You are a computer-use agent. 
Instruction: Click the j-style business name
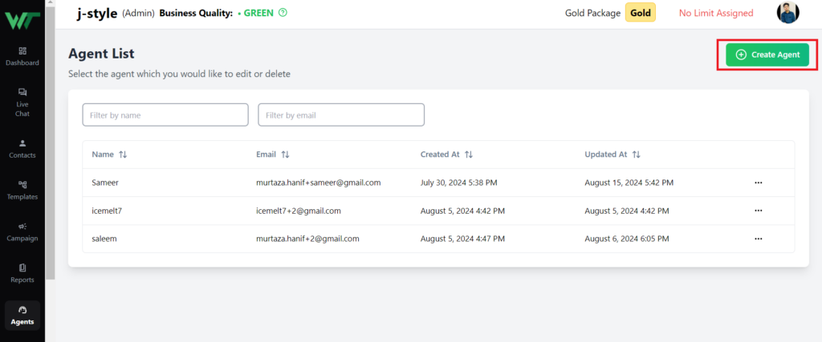(x=96, y=13)
